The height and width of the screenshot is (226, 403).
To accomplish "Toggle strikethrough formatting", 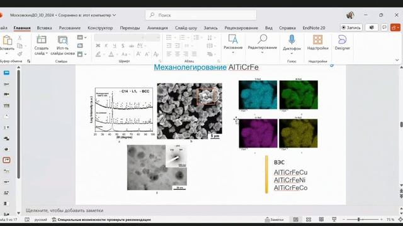I will [x=132, y=46].
